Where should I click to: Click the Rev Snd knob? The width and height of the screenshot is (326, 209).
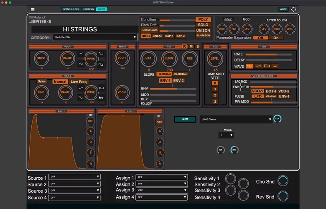click(x=283, y=196)
